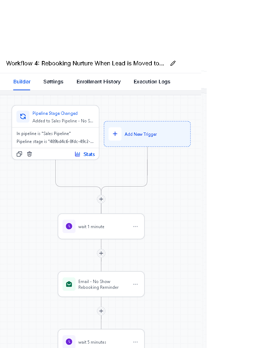Click the clock icon on wait 1 minute
Viewport: 254px width, 348px height.
(x=69, y=226)
